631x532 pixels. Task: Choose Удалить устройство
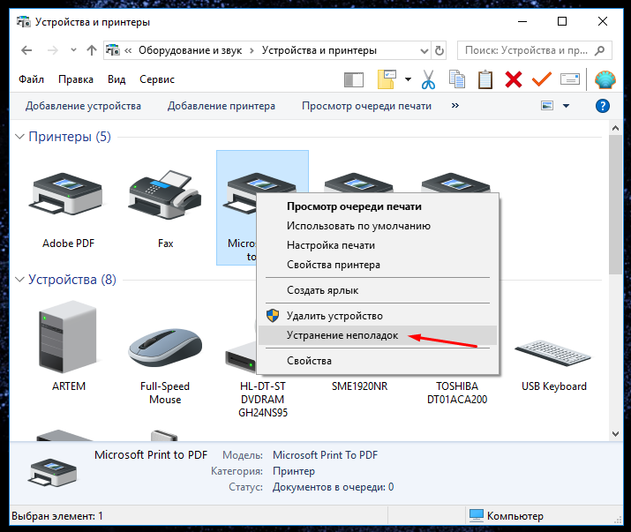pyautogui.click(x=378, y=316)
